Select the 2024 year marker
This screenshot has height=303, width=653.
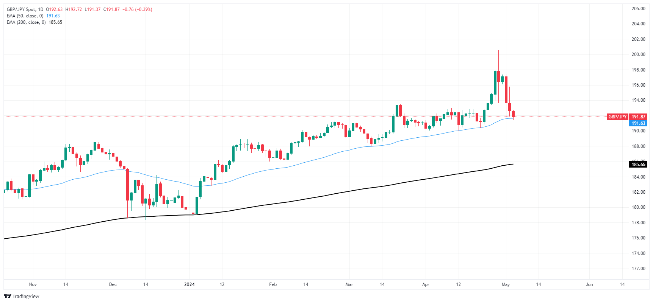tap(189, 284)
